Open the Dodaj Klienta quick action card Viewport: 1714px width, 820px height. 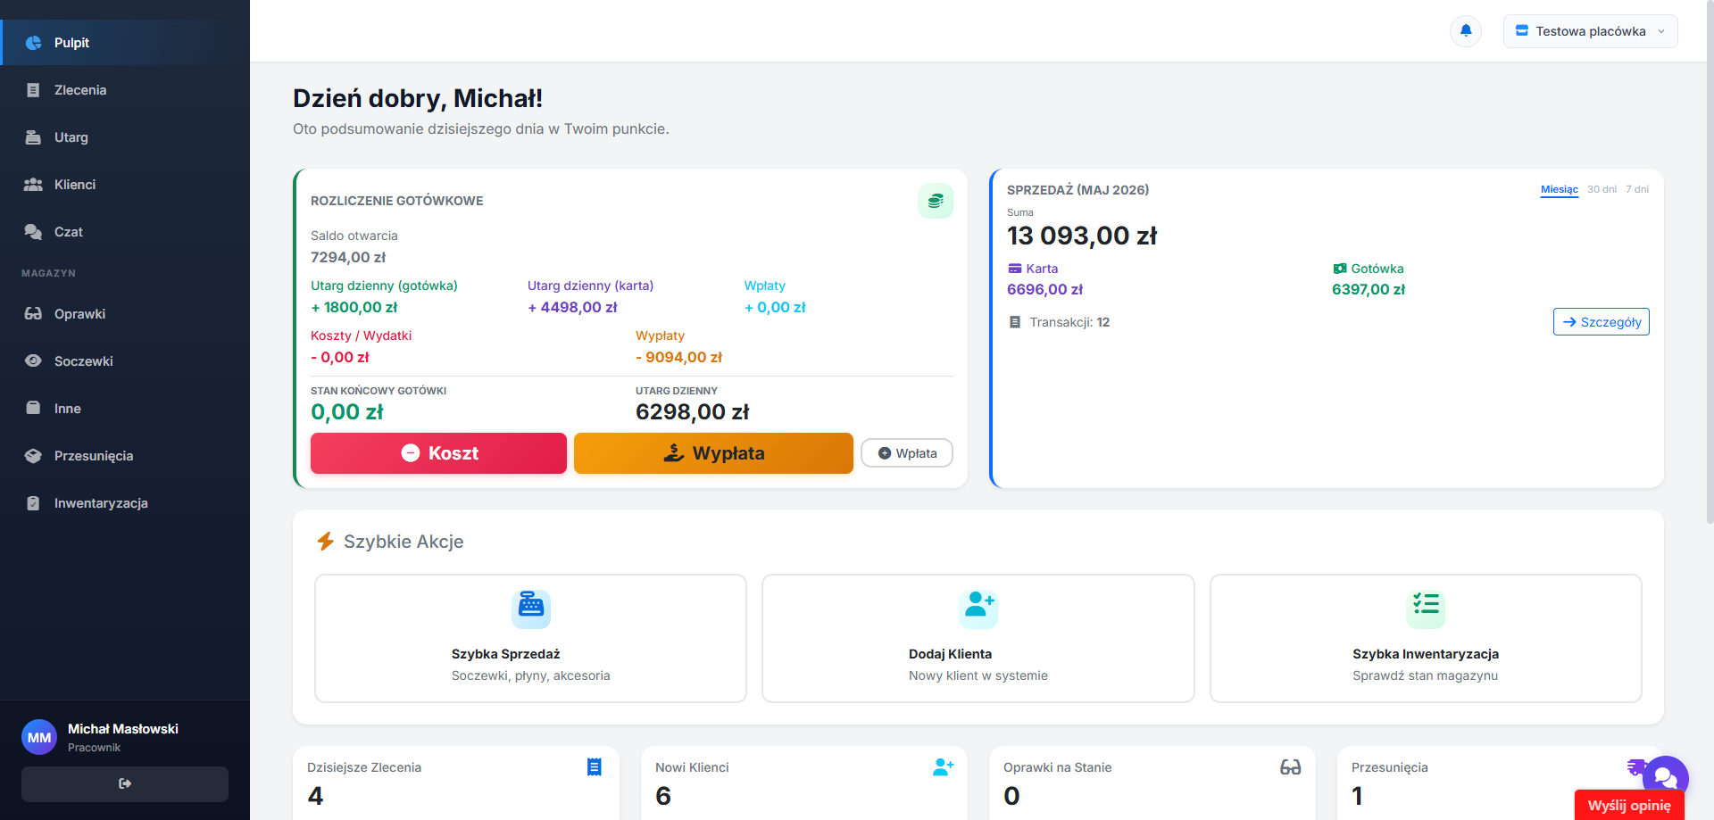point(978,638)
